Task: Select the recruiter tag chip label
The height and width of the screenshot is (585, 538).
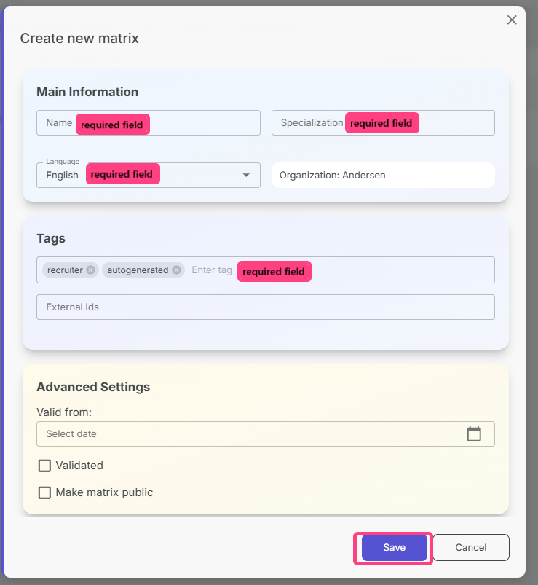Action: [x=65, y=270]
